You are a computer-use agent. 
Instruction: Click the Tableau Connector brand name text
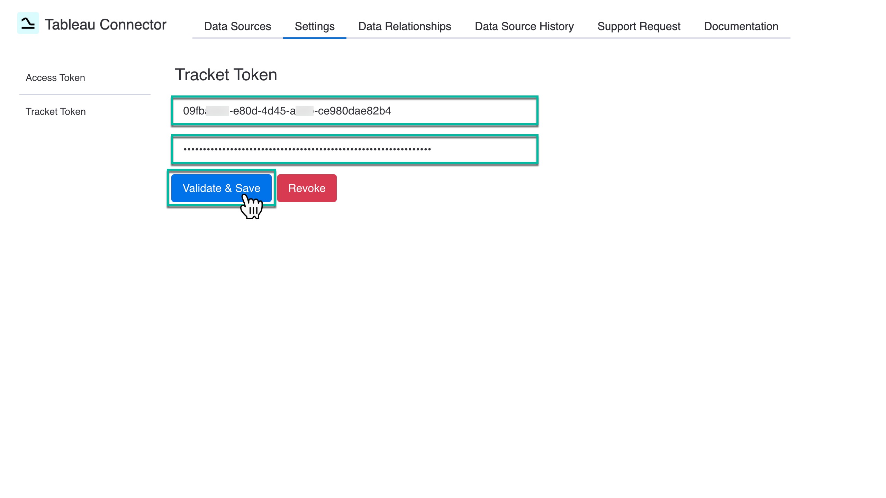(x=106, y=25)
